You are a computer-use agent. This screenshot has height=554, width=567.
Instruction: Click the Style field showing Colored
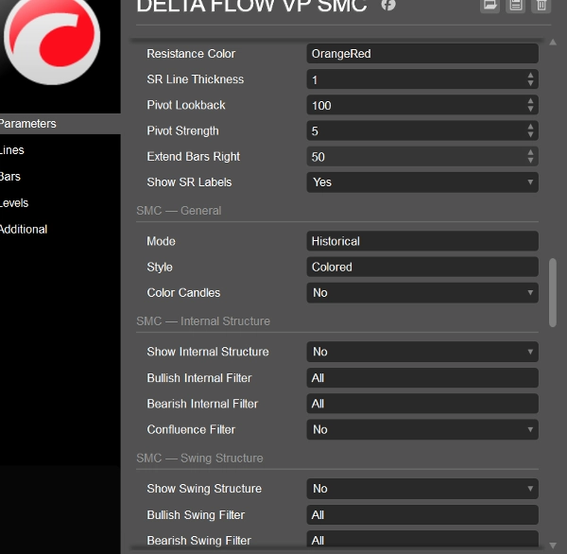[x=422, y=267]
